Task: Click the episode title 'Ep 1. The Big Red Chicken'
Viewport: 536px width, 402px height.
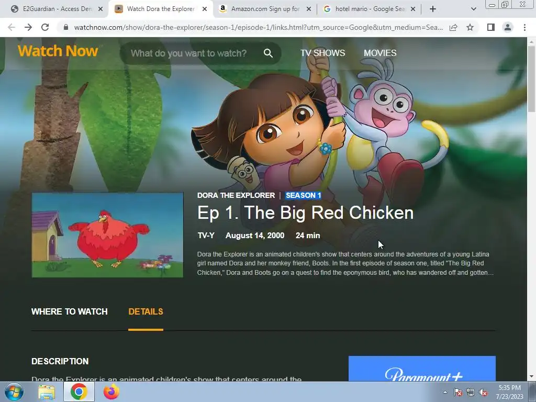Action: coord(305,213)
